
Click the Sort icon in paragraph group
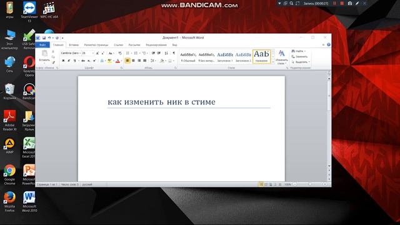(x=166, y=53)
